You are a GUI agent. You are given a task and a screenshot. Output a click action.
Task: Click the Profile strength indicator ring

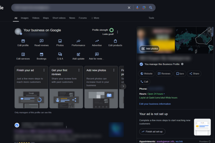click(111, 30)
